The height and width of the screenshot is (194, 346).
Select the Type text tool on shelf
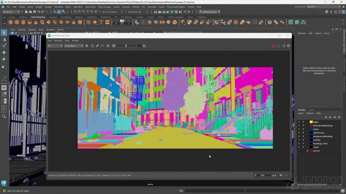click(101, 22)
